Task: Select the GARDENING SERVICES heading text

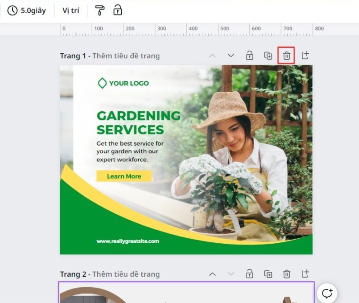Action: [138, 123]
